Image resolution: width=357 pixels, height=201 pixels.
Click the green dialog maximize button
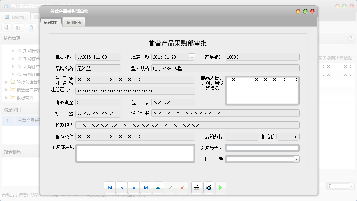point(305,11)
